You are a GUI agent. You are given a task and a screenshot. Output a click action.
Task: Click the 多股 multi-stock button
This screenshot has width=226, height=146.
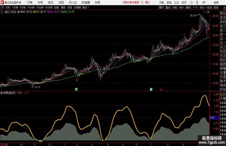[x=175, y=7]
